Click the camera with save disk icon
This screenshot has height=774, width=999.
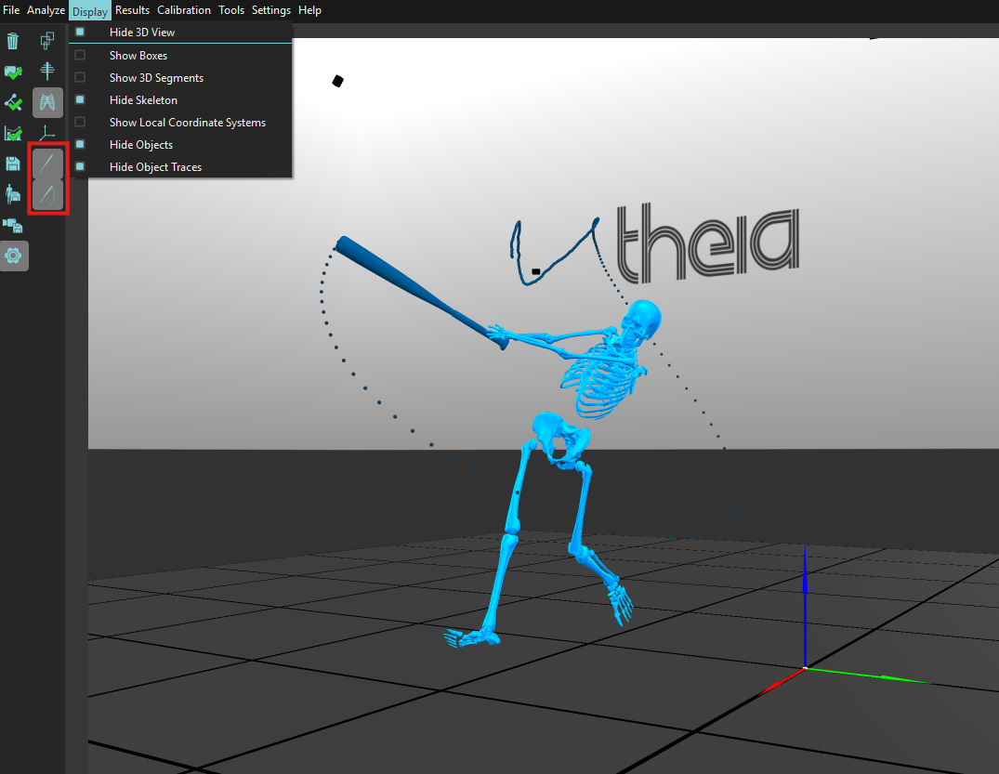pos(13,225)
